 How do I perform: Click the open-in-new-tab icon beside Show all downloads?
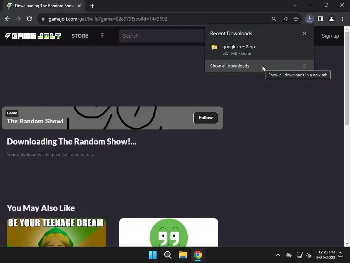click(305, 66)
